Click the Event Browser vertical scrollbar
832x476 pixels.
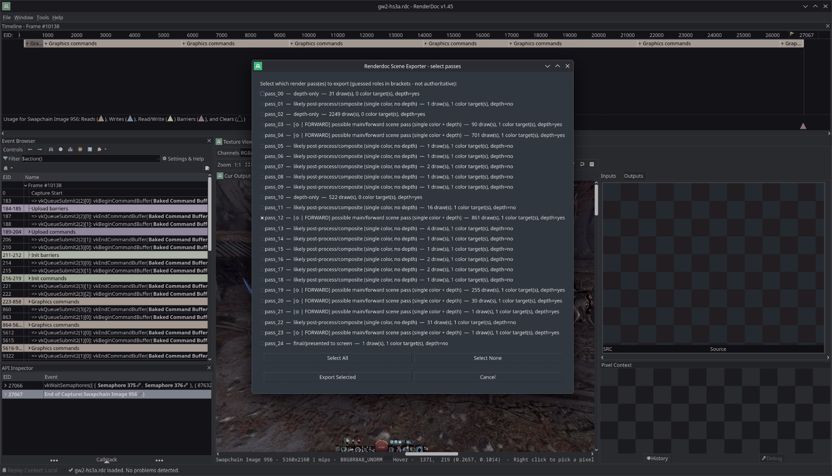point(210,214)
